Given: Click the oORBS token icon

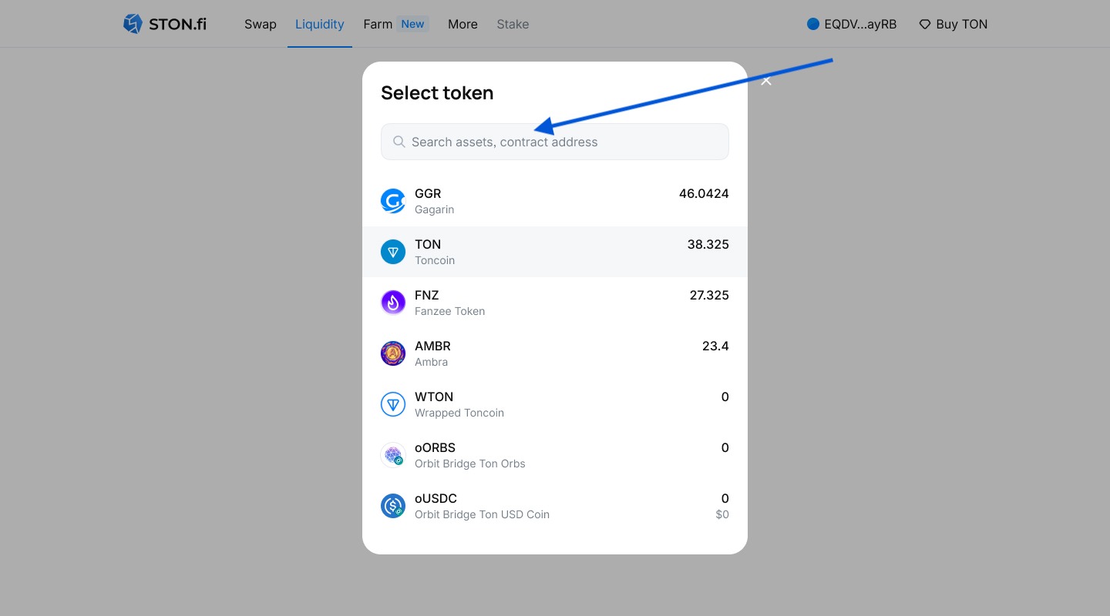Looking at the screenshot, I should 393,455.
